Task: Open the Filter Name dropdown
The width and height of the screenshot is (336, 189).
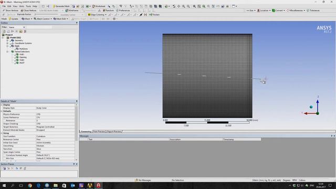Action: tap(17, 27)
